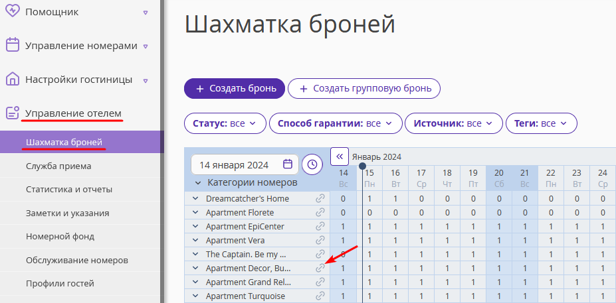Click the Январь 2024 month label
Screen dimensions: 616x303
click(x=376, y=157)
